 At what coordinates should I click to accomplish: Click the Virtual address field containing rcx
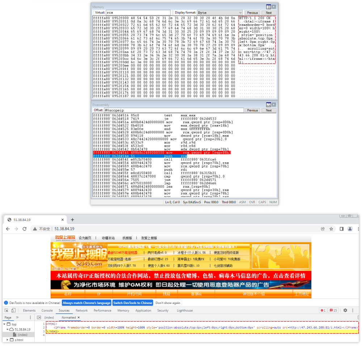point(138,13)
